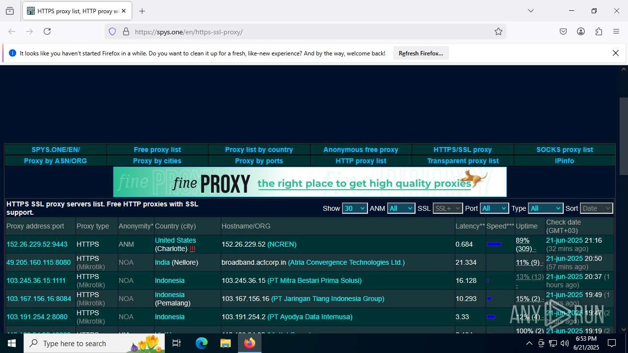Open Task View on taskbar
The image size is (628, 353).
[x=177, y=343]
